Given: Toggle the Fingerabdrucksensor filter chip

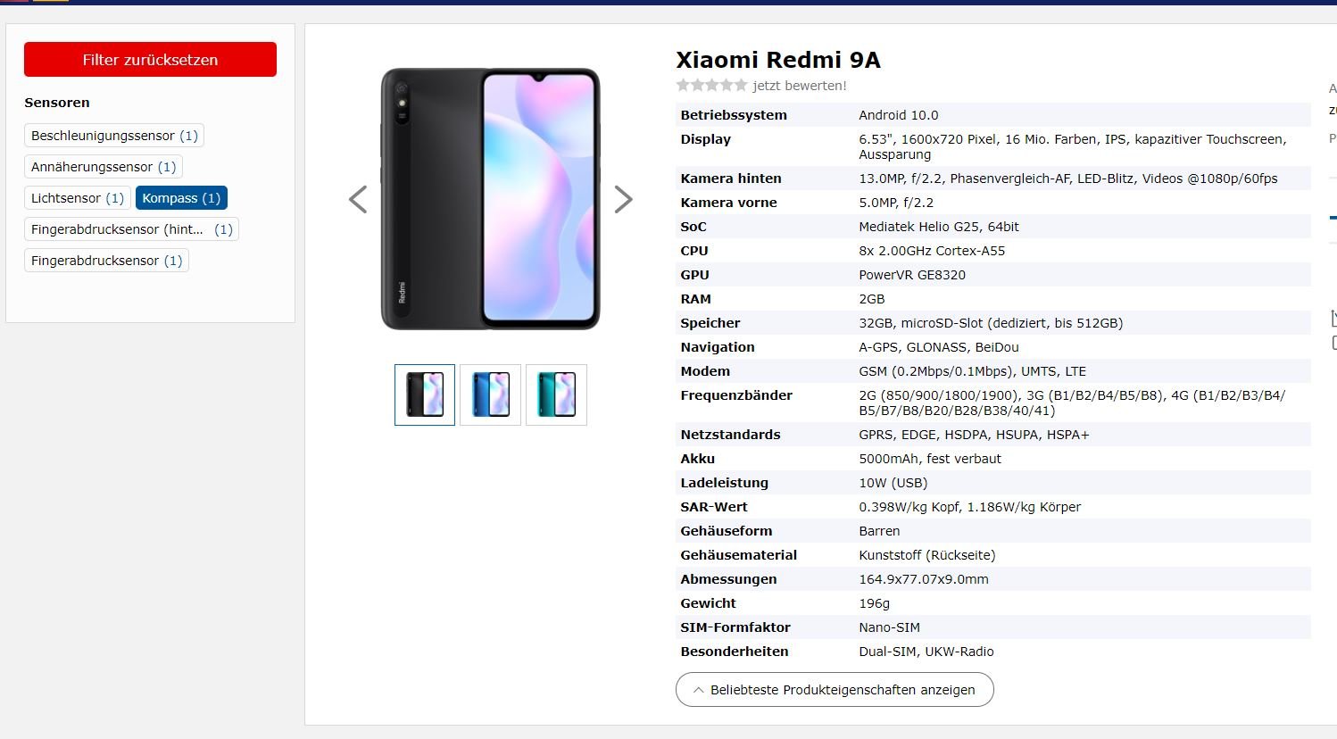Looking at the screenshot, I should click(106, 261).
